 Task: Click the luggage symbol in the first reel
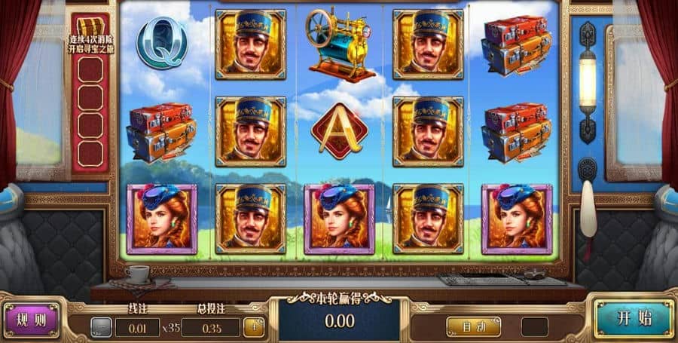(161, 133)
